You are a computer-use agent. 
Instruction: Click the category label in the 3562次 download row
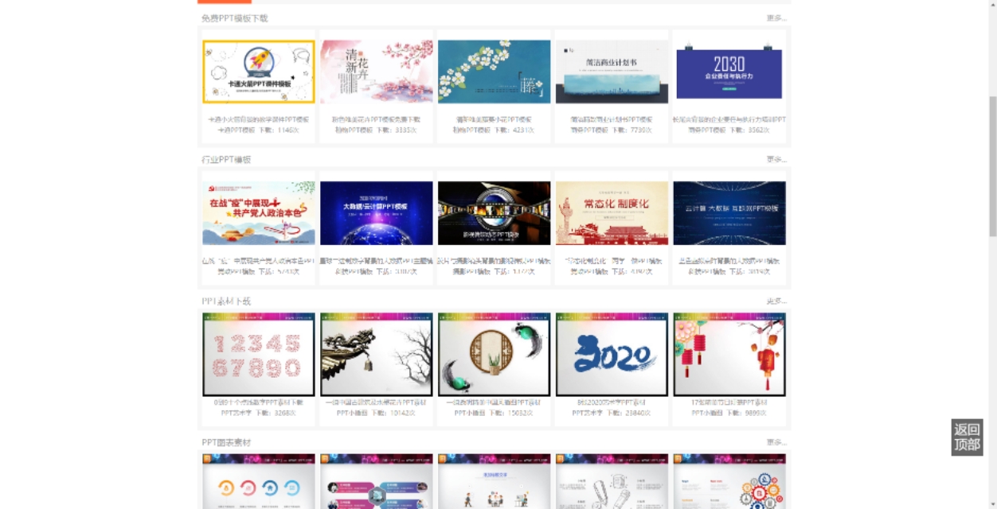coord(706,130)
